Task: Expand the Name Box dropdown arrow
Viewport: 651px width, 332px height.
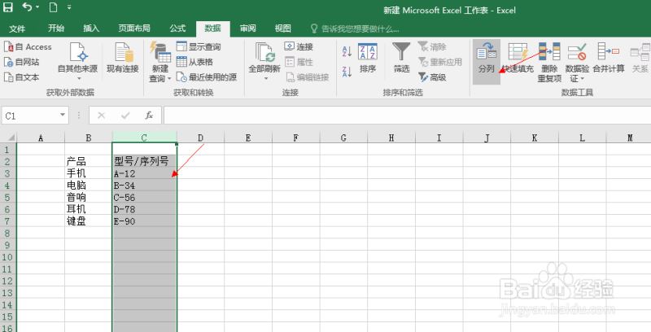Action: 63,115
